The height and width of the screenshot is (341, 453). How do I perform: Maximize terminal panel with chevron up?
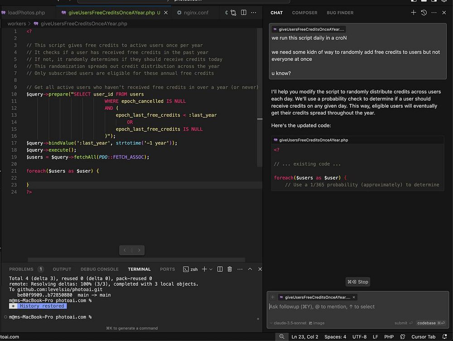250,269
